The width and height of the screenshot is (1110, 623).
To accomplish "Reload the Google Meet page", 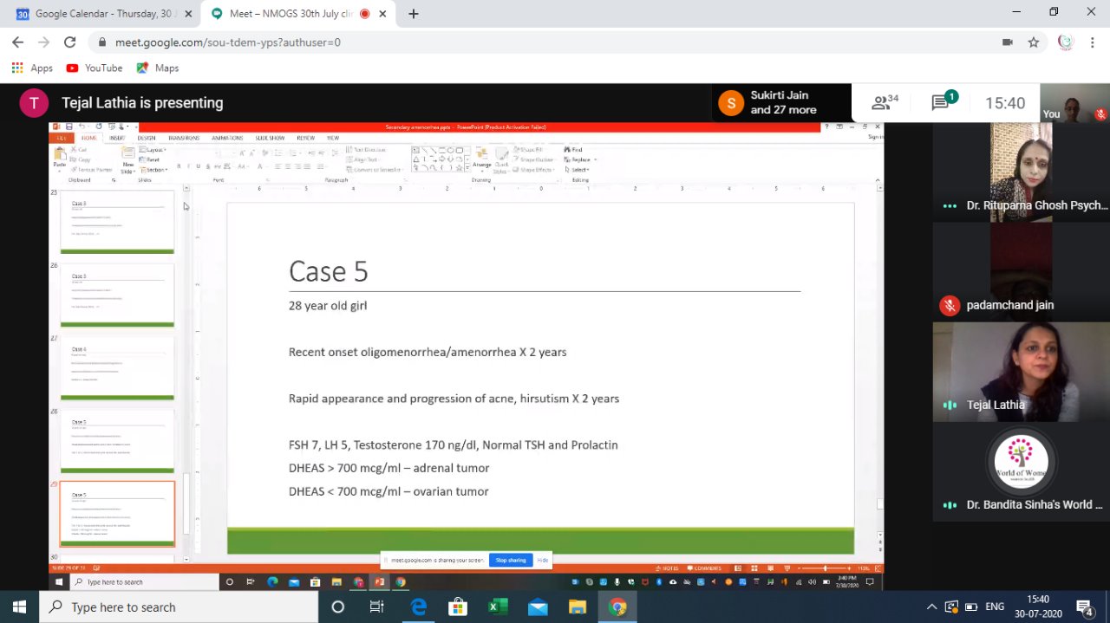I will [x=70, y=42].
